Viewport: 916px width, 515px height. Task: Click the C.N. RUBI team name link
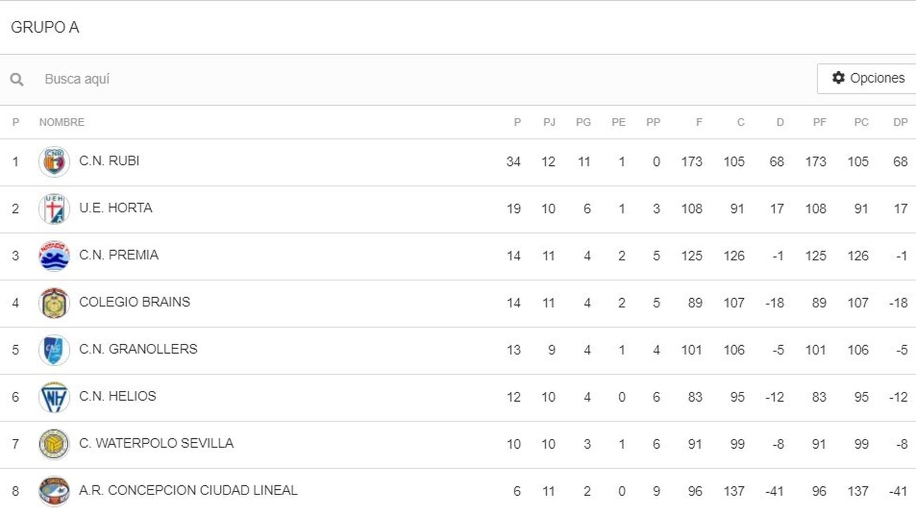[109, 161]
